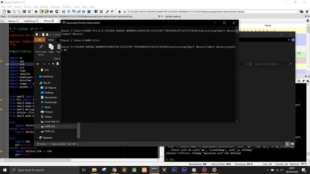Click File Explorer Up one level arrow
Image resolution: width=310 pixels, height=174 pixels.
click(x=53, y=64)
